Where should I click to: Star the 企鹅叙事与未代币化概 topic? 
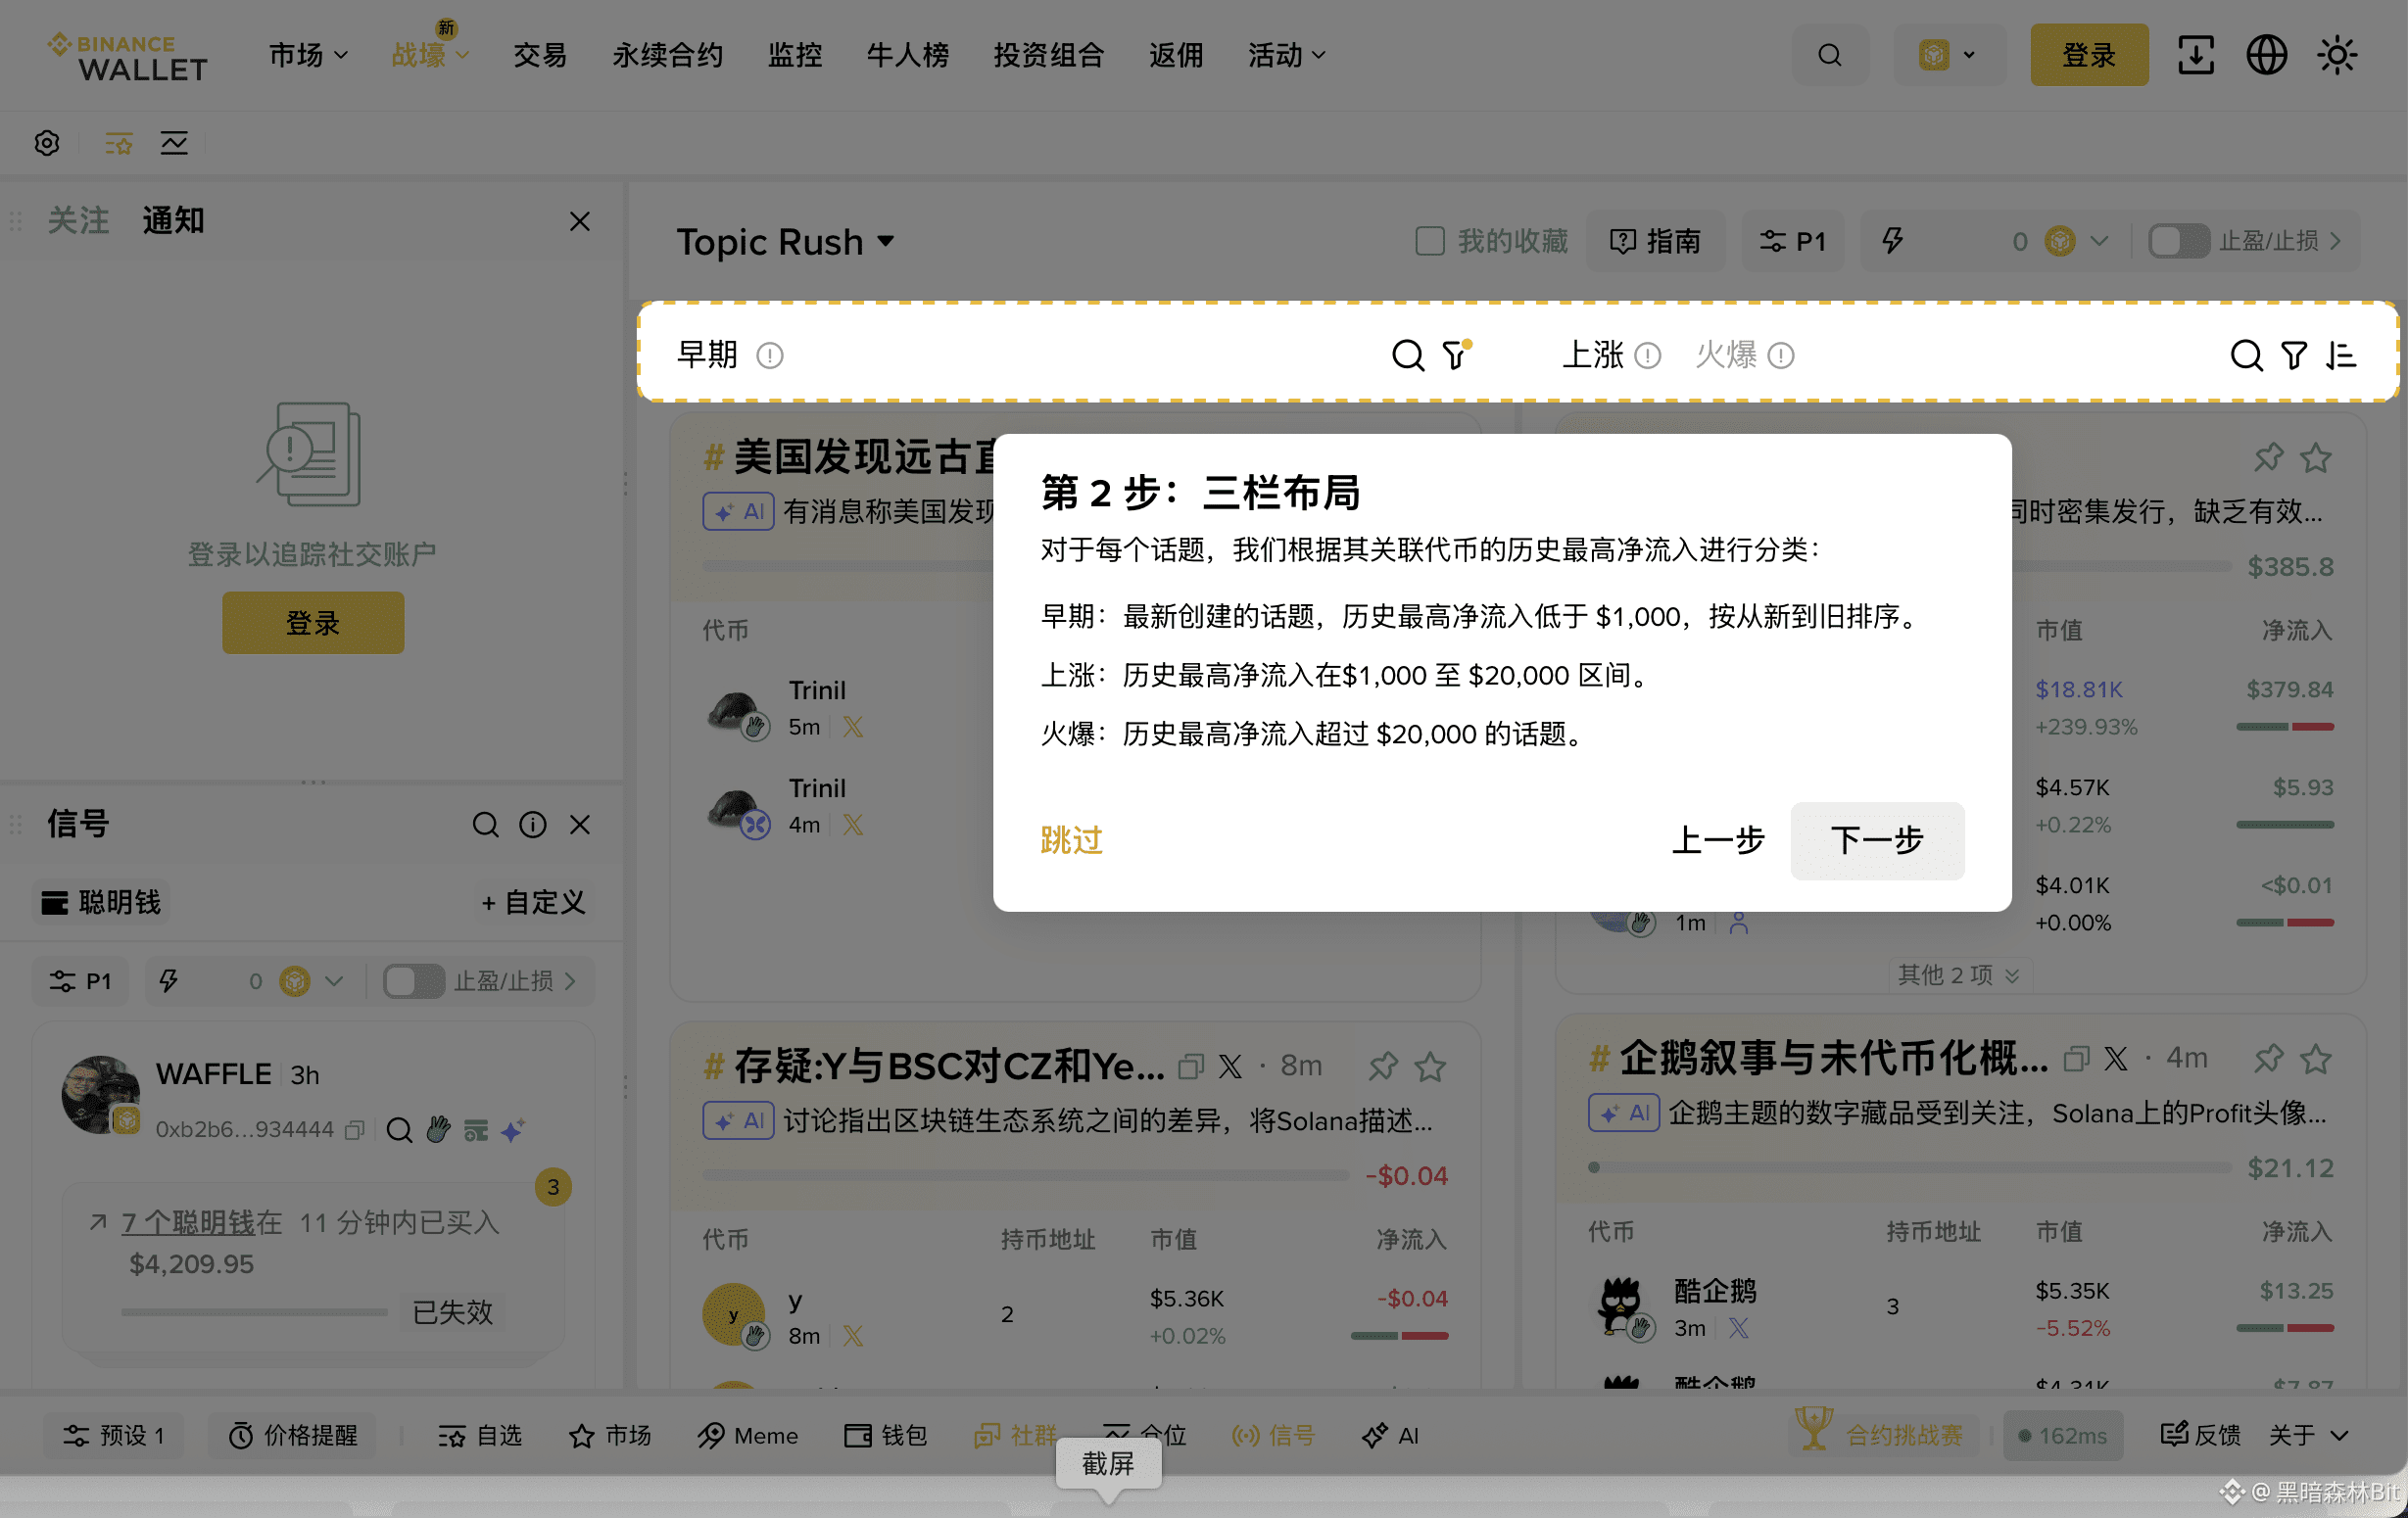pyautogui.click(x=2315, y=1058)
